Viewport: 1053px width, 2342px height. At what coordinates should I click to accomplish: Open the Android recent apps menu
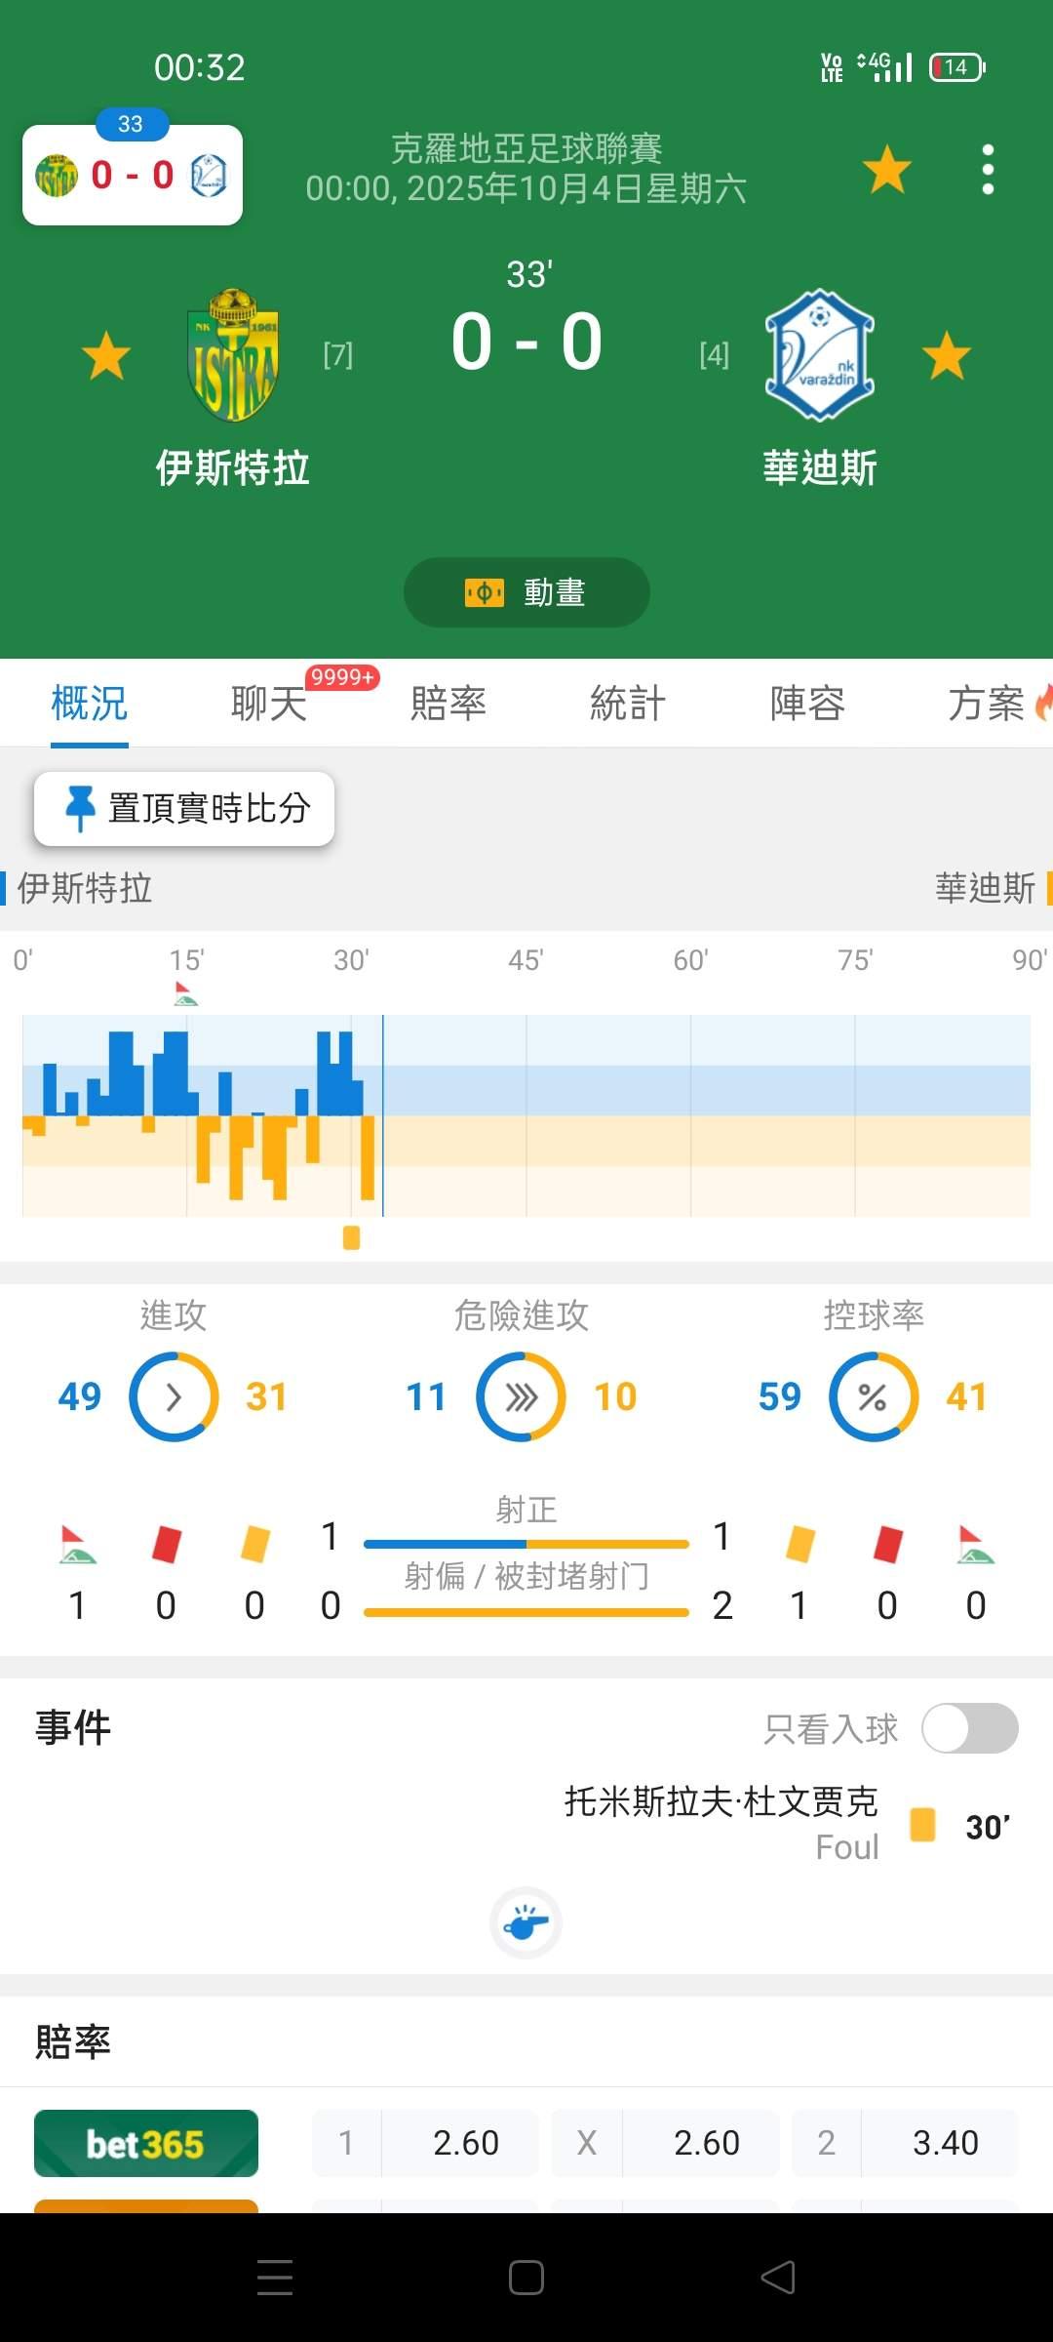(275, 2278)
